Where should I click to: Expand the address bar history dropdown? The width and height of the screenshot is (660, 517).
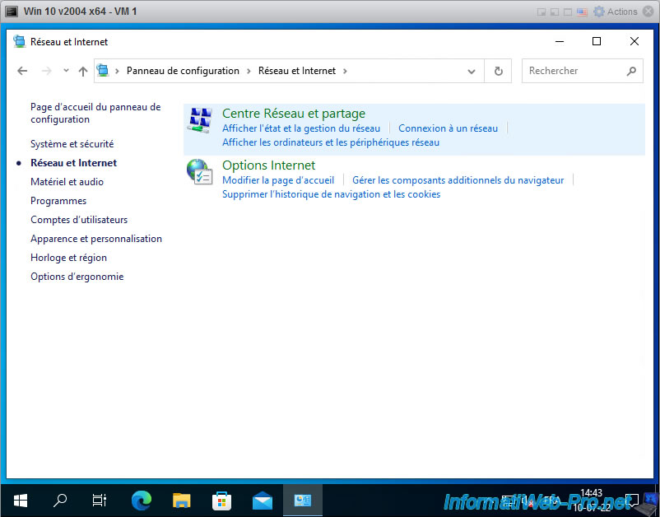pyautogui.click(x=472, y=71)
